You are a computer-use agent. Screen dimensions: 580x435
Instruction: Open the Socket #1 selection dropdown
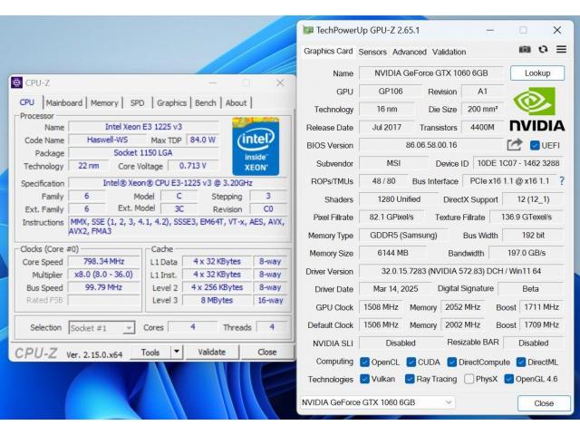pyautogui.click(x=101, y=328)
